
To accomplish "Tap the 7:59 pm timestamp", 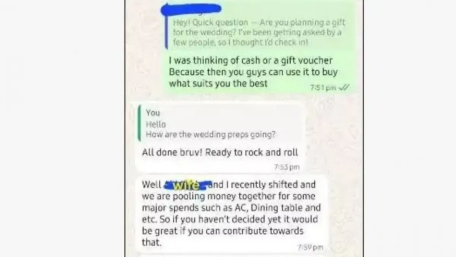I will click(310, 247).
